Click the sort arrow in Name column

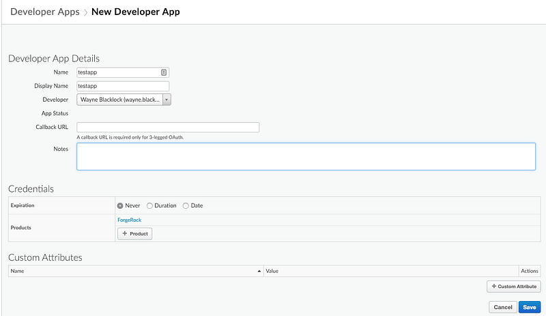pos(259,271)
